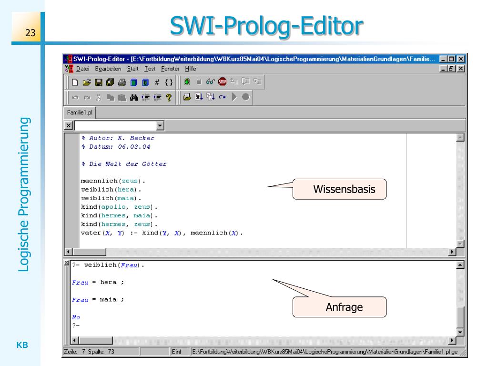This screenshot has width=488, height=366.
Task: Close the search bar with X button
Action: [69, 126]
